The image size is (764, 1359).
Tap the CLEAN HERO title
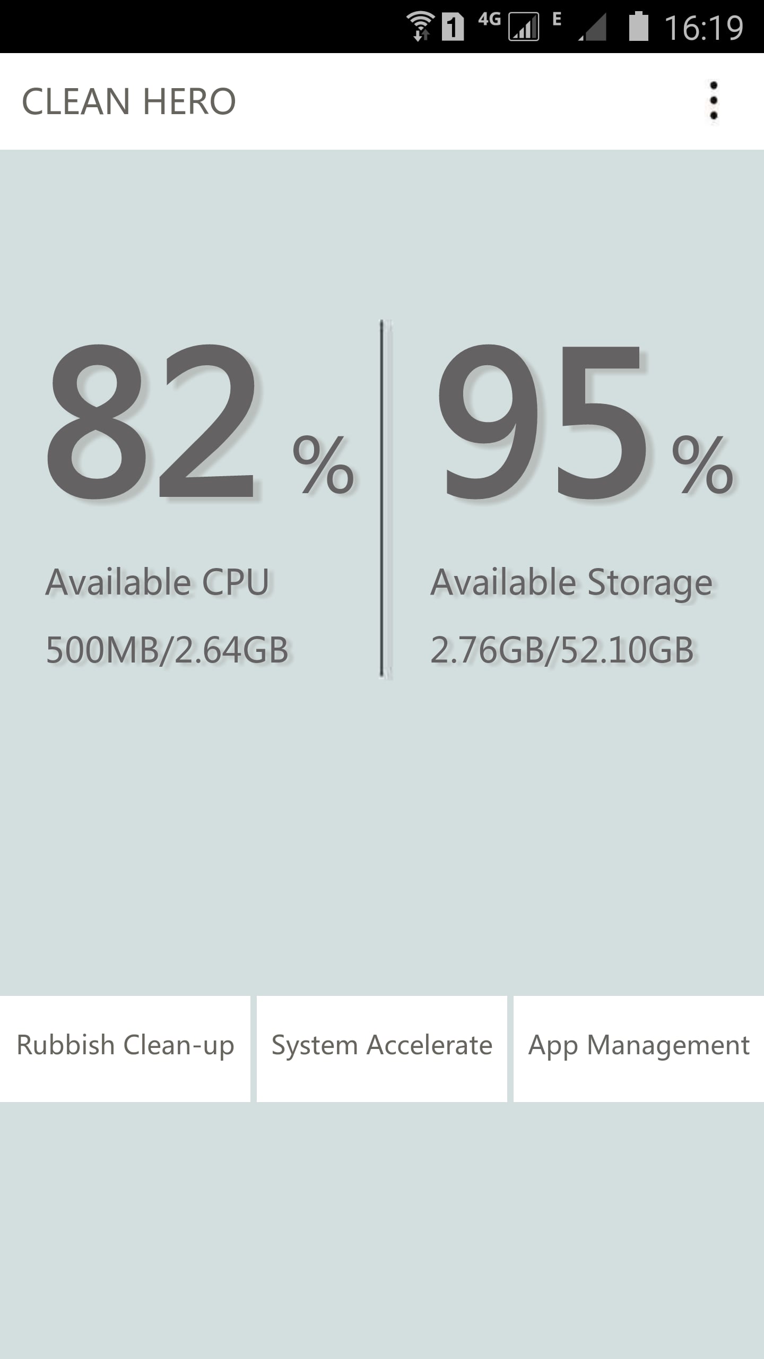pos(129,101)
